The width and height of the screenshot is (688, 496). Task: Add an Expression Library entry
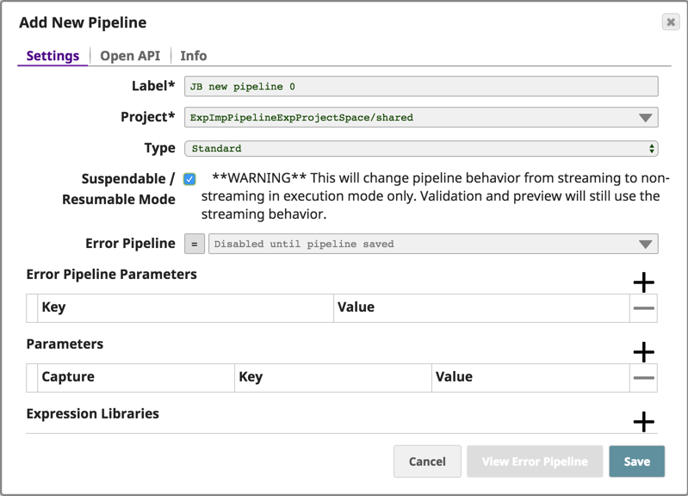pyautogui.click(x=644, y=422)
